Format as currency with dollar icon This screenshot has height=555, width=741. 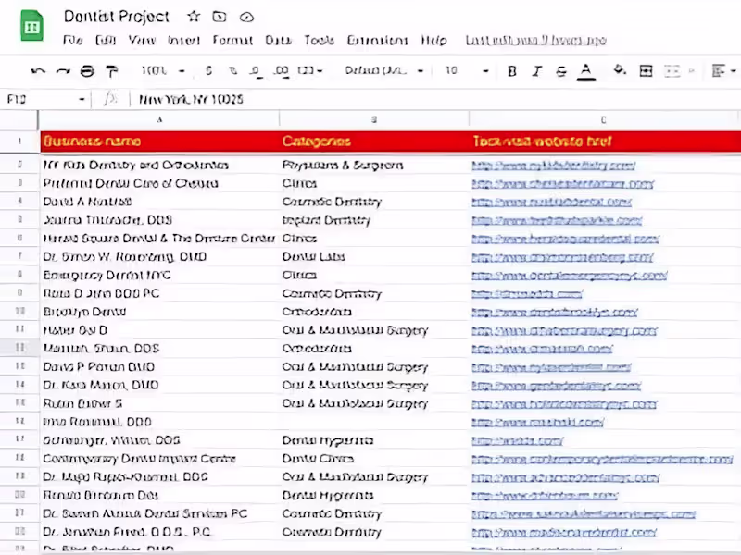point(209,71)
